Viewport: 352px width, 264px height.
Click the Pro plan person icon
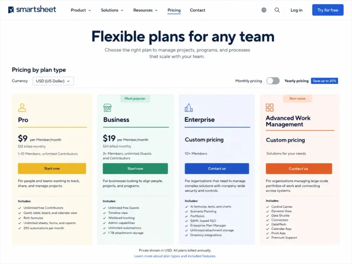coord(22,108)
